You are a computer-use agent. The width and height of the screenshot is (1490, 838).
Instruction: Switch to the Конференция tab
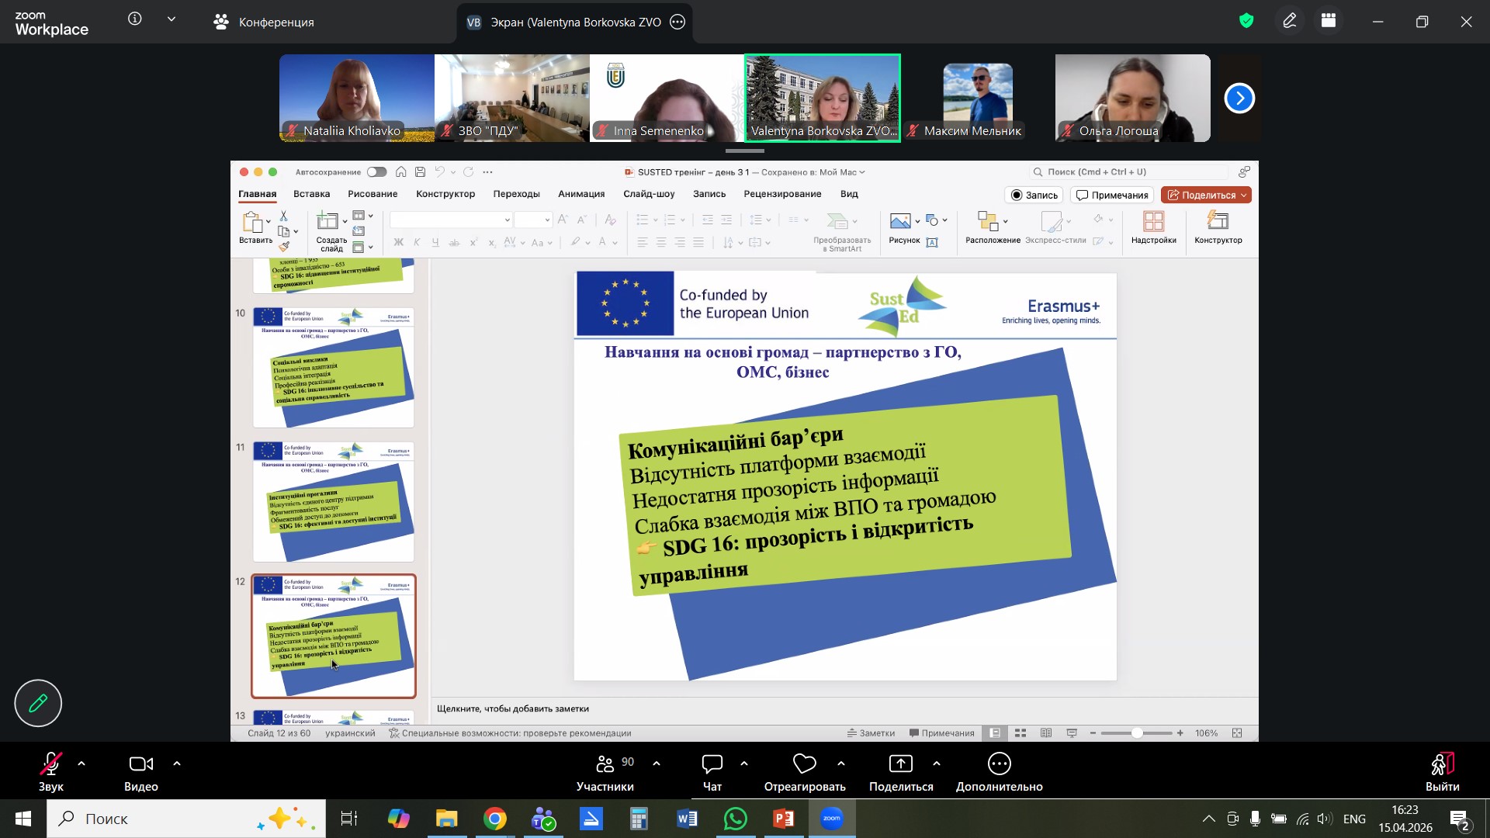pyautogui.click(x=264, y=23)
